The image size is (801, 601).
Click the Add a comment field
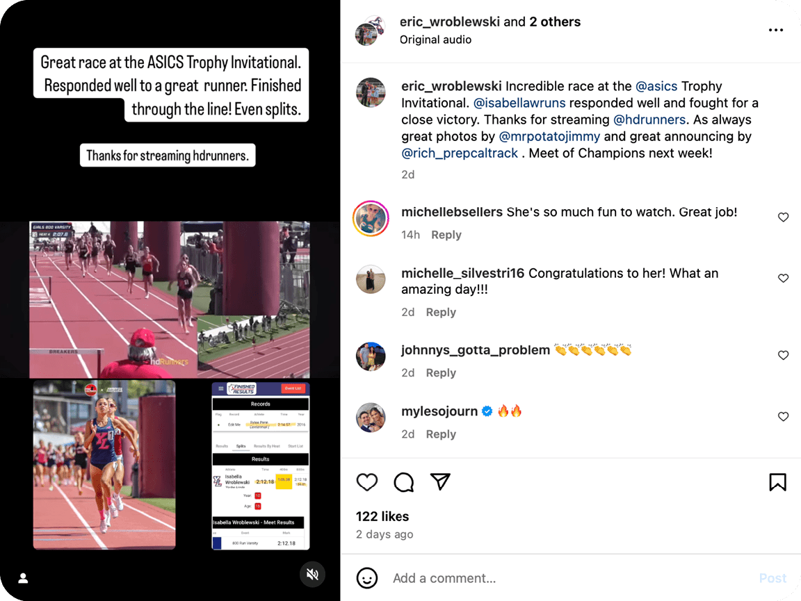[x=572, y=578]
